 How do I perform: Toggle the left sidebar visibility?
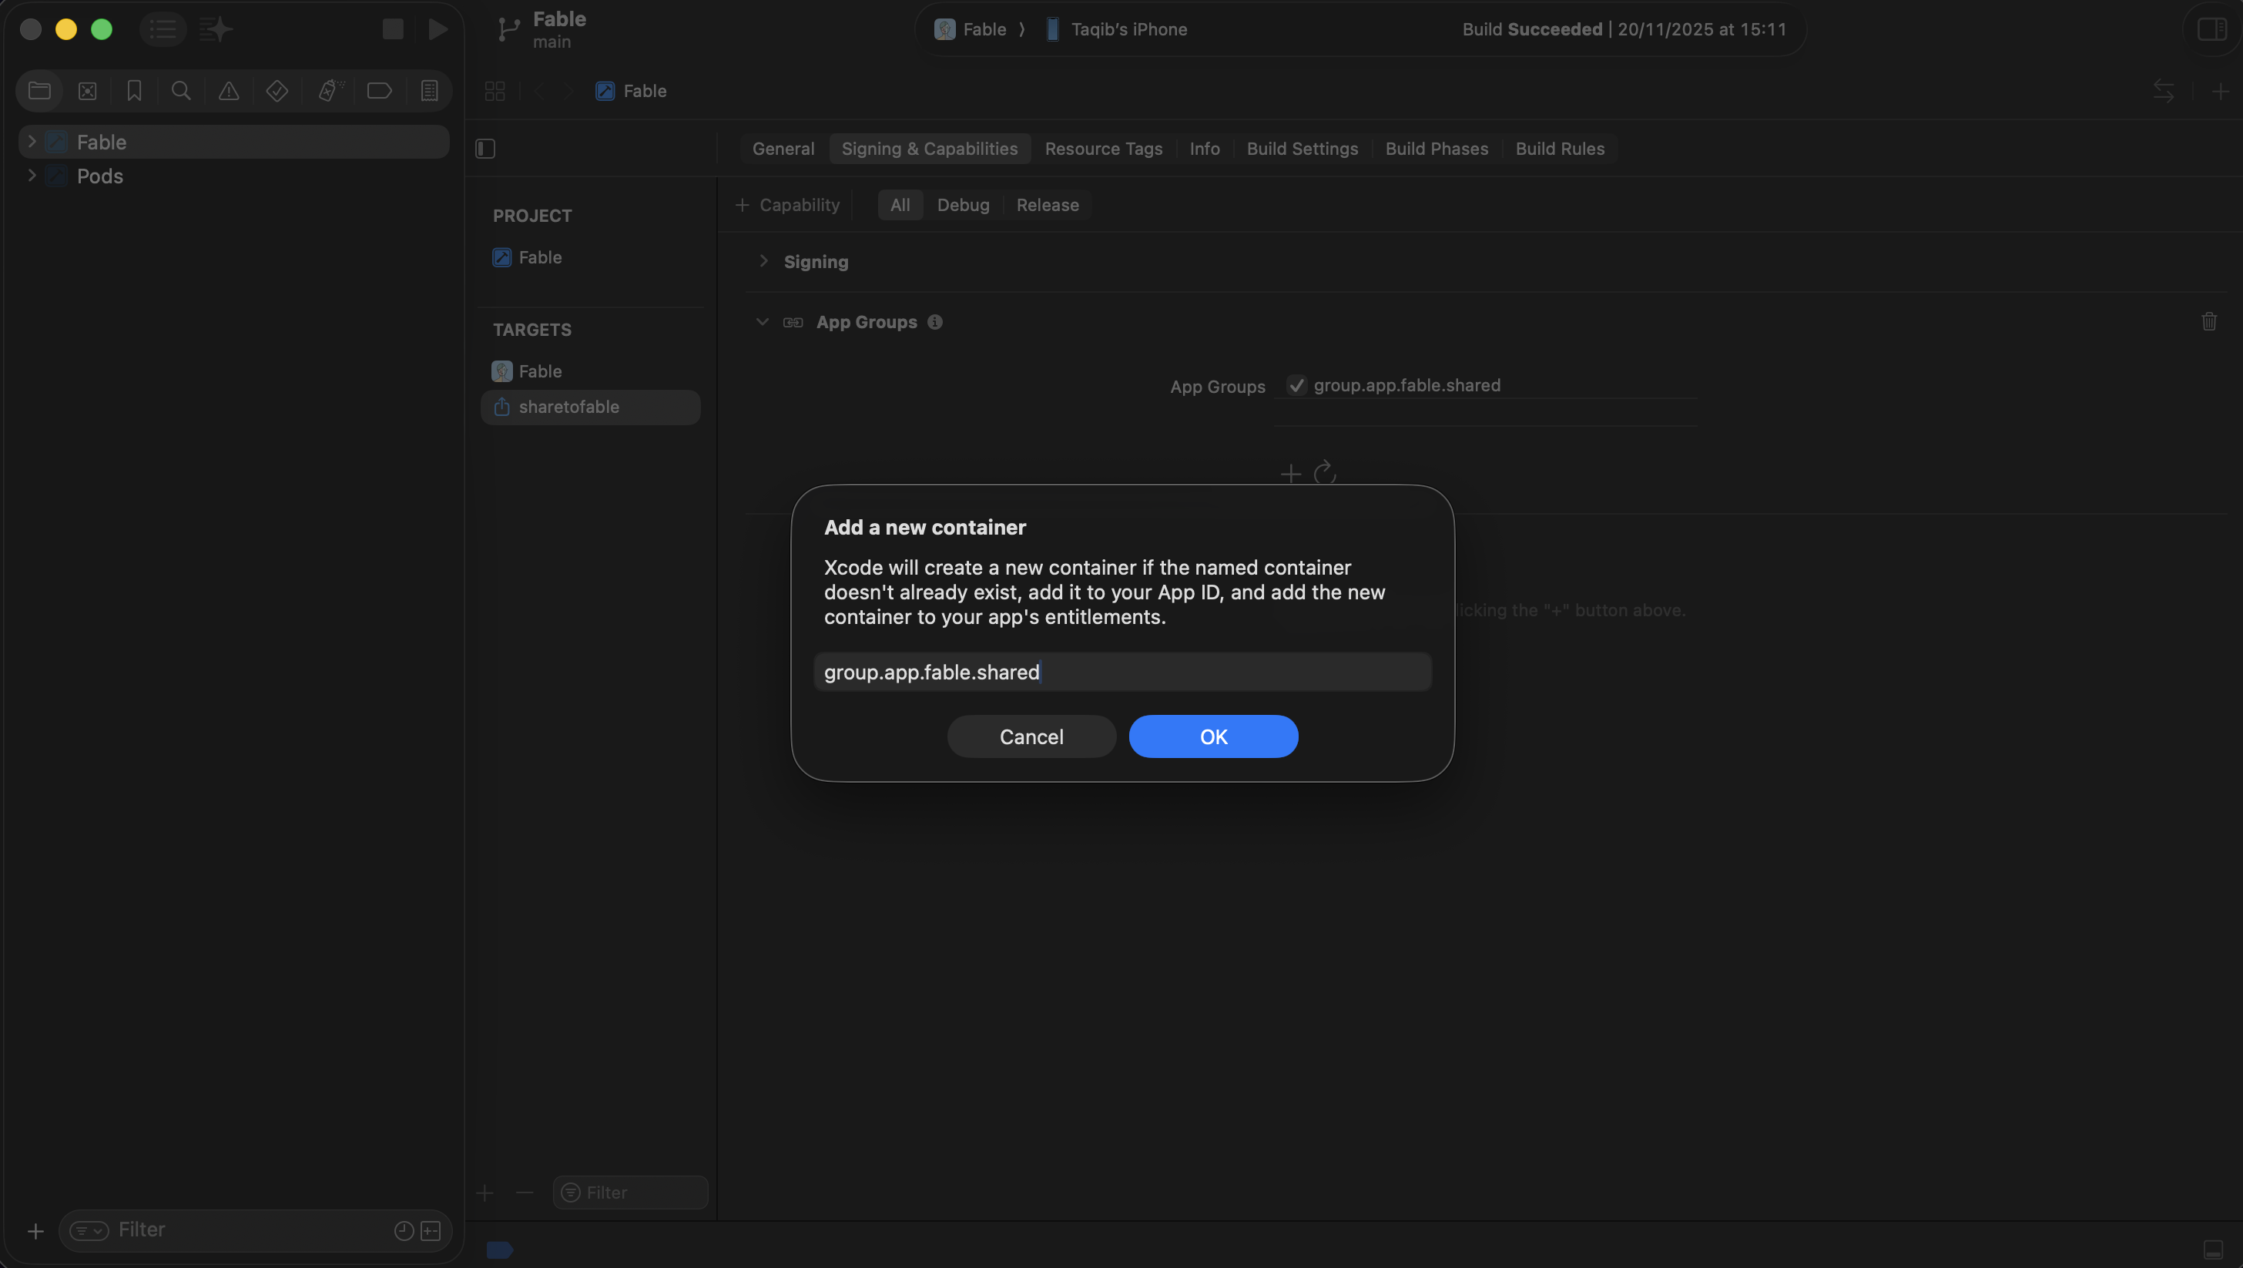coord(484,149)
